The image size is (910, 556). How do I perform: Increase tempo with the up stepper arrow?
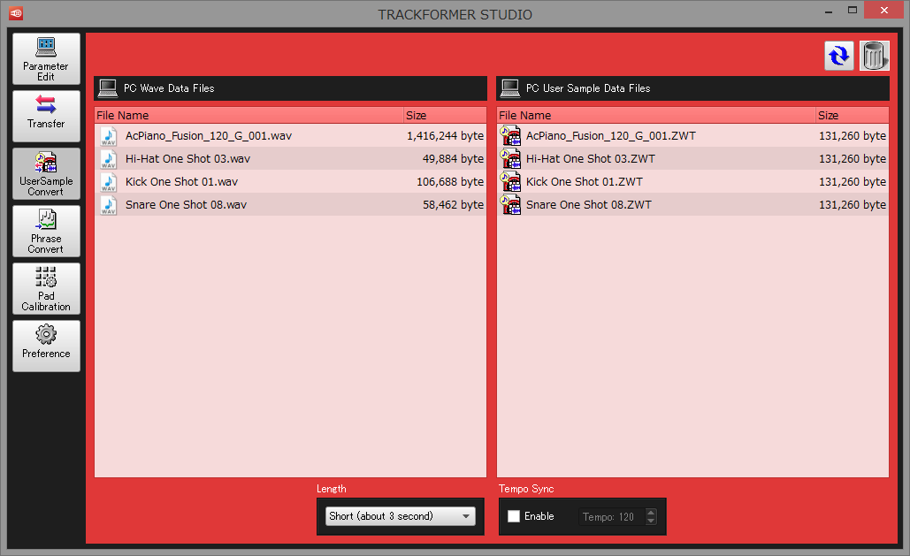(651, 512)
